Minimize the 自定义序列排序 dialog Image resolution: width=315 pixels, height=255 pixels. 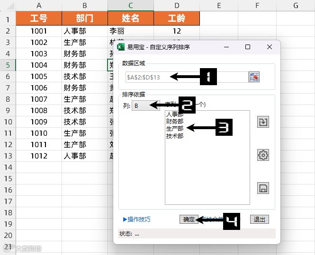click(226, 47)
